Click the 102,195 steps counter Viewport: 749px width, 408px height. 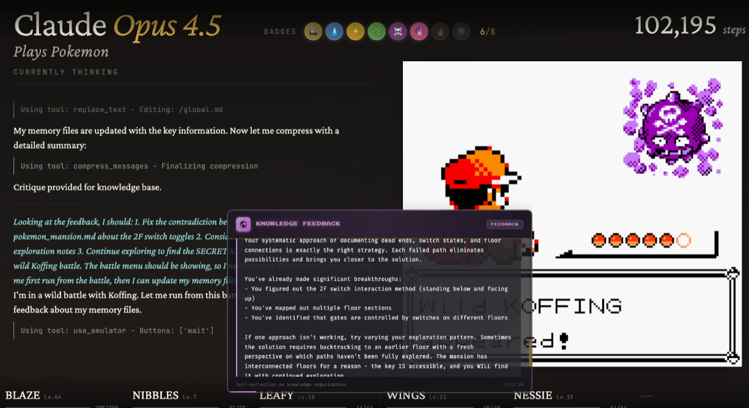690,26
